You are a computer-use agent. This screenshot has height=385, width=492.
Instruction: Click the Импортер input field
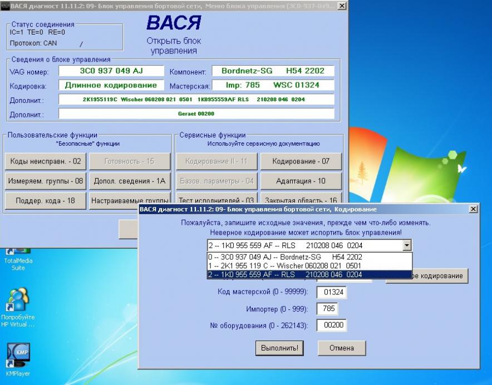[x=327, y=309]
